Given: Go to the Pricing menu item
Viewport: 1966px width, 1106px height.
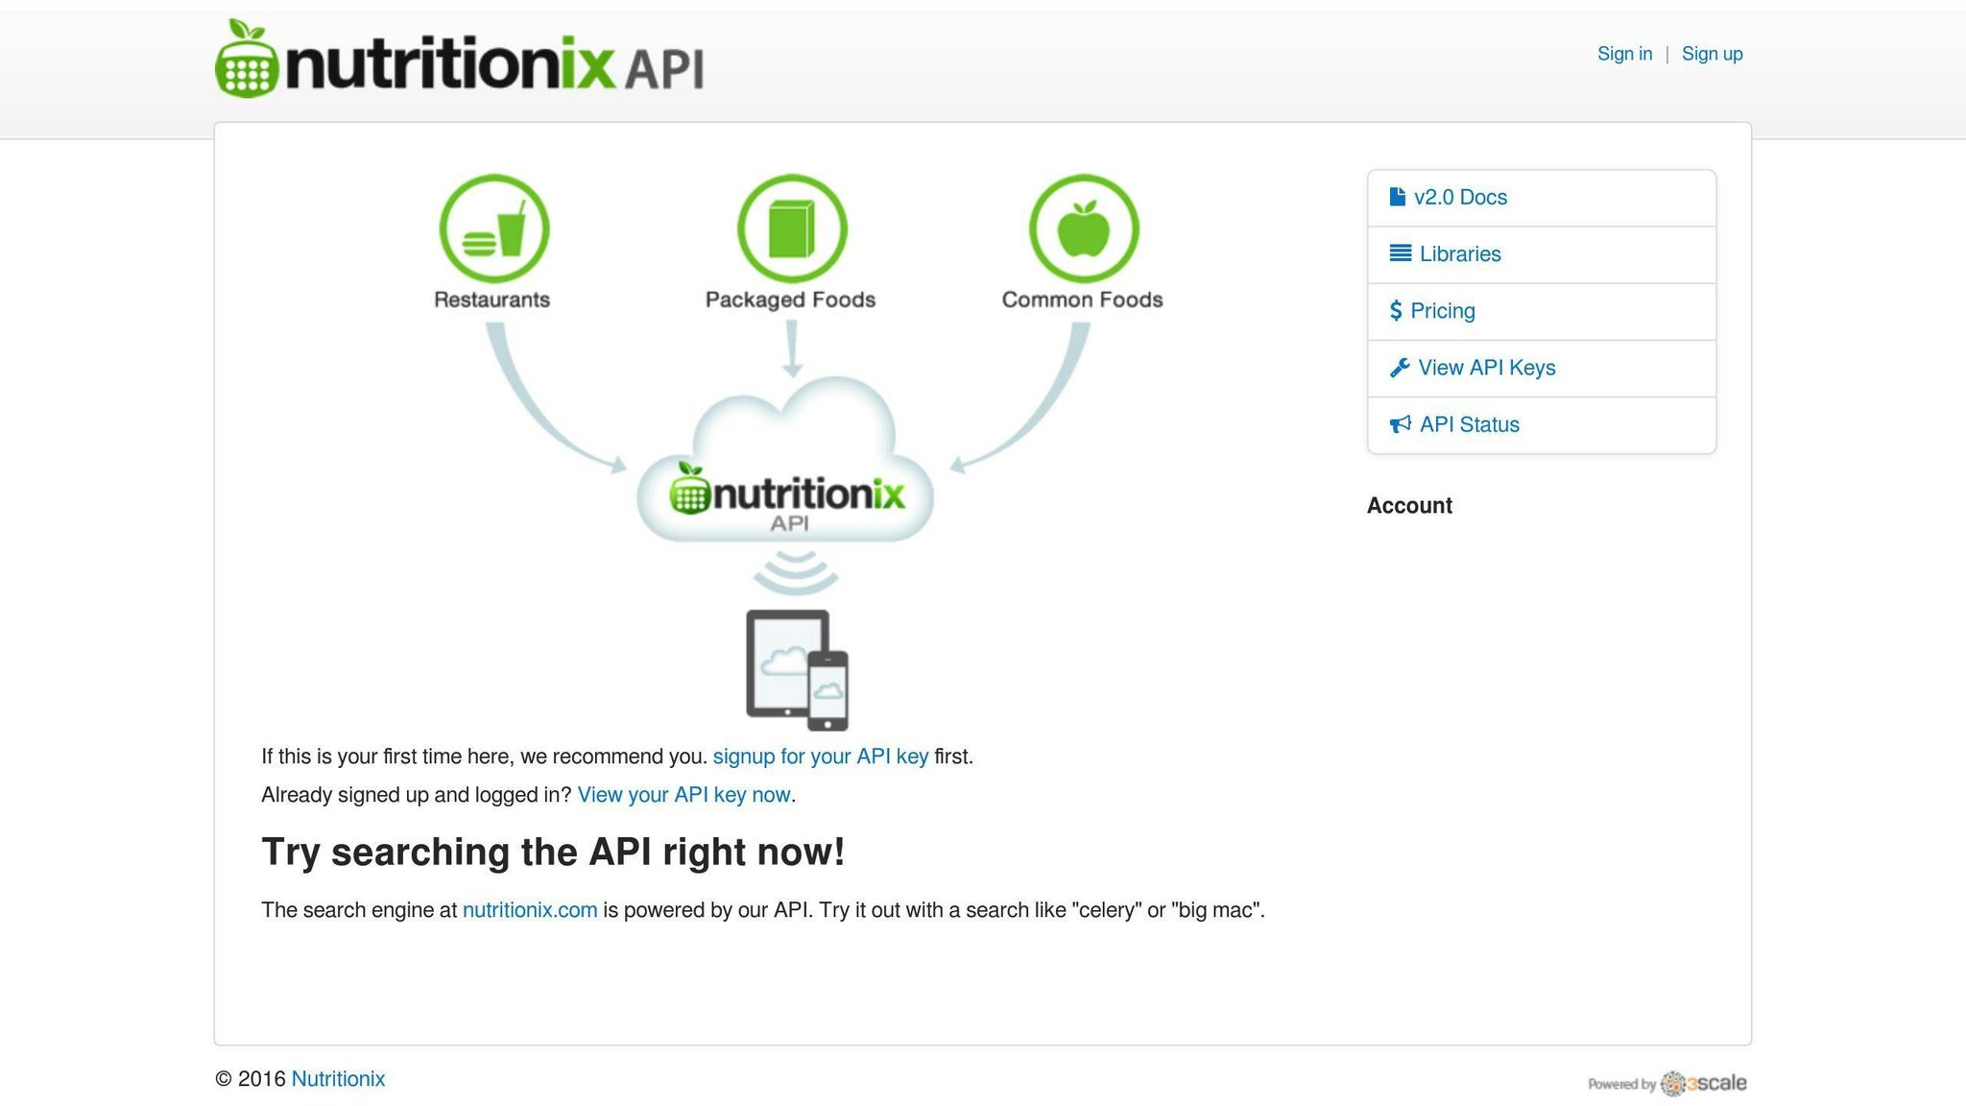Looking at the screenshot, I should pos(1442,310).
